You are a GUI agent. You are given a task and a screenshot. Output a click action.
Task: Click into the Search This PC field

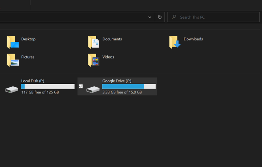coord(216,17)
